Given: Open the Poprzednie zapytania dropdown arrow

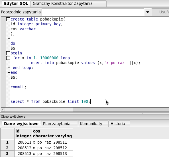Looking at the screenshot, I should (148, 12).
